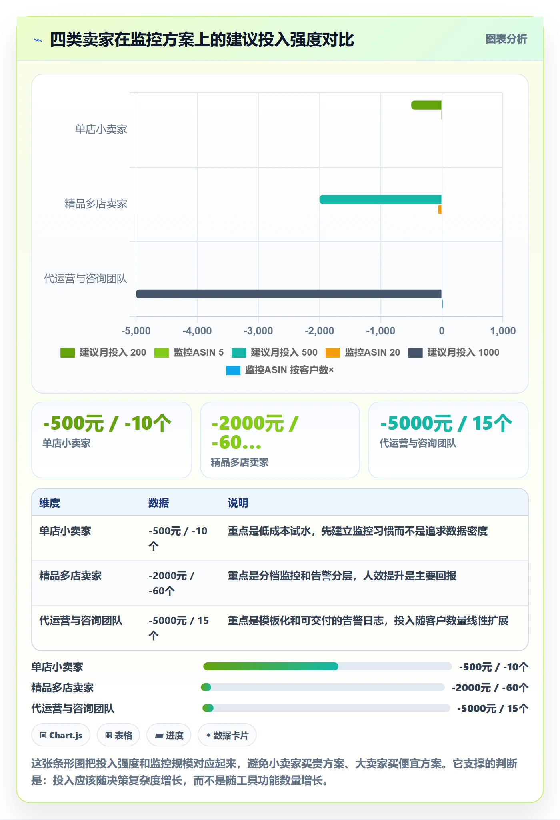Click the 表格 tag

click(118, 735)
